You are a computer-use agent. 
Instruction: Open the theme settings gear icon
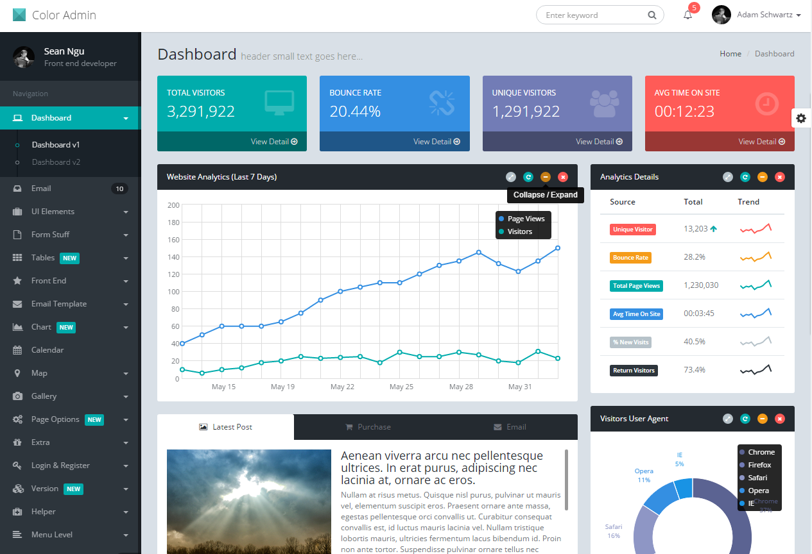(801, 118)
